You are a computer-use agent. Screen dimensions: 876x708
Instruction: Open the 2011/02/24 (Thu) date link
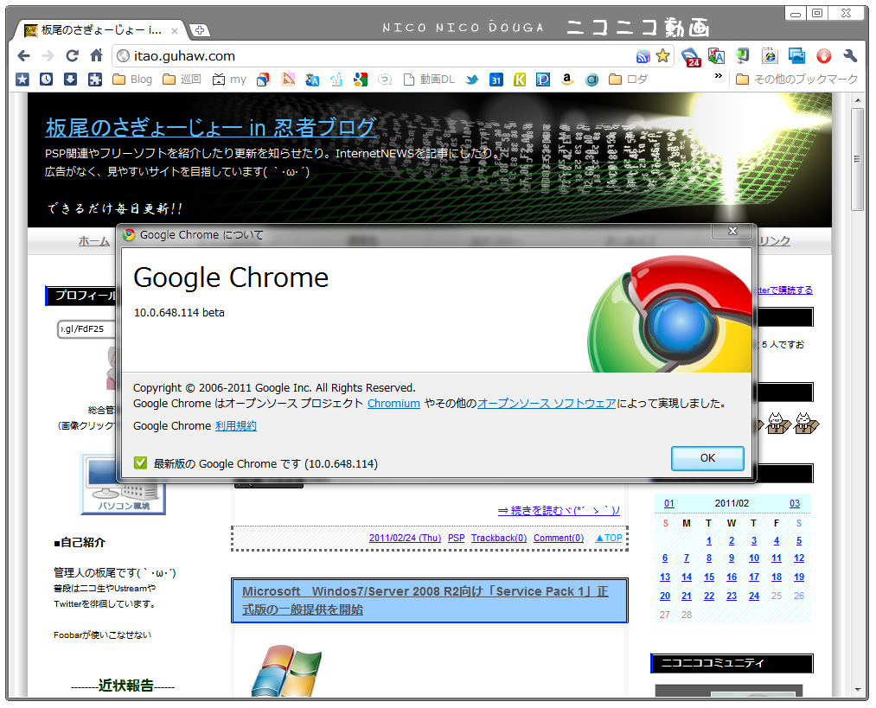coord(405,538)
